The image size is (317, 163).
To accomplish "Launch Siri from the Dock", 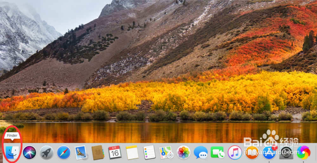I will click(x=29, y=152).
